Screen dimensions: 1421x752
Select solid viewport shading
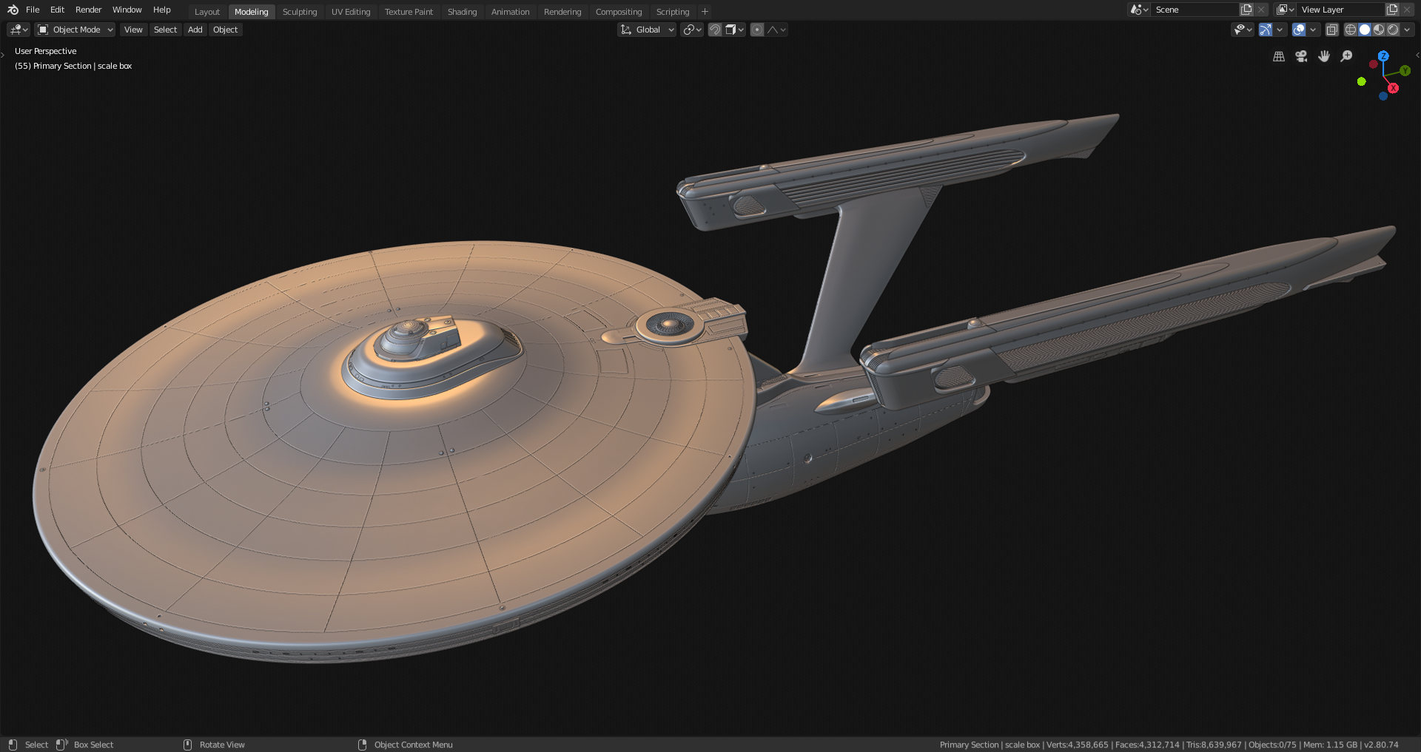(1365, 30)
